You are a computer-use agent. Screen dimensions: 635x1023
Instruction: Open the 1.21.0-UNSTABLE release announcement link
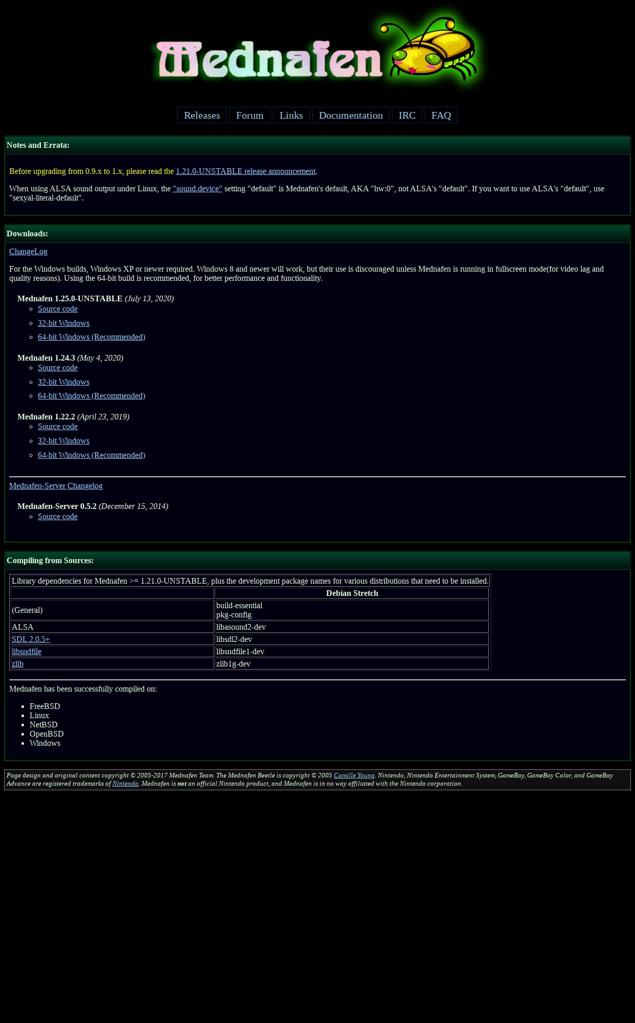point(245,171)
